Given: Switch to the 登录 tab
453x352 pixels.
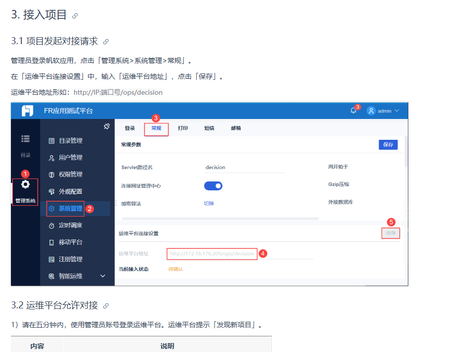Looking at the screenshot, I should [130, 128].
